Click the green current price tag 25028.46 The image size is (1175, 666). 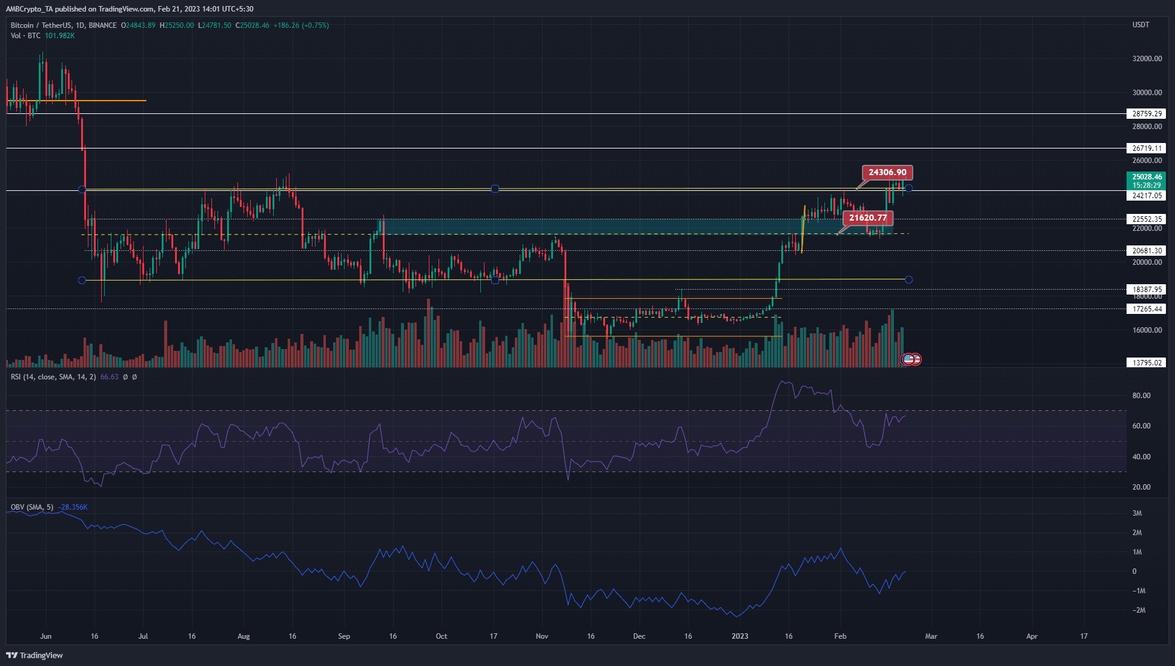[x=1145, y=177]
